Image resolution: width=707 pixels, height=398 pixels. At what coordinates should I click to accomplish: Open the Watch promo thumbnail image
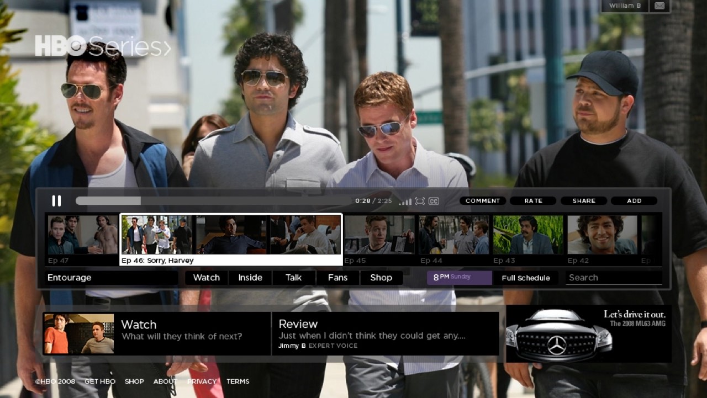(x=79, y=334)
